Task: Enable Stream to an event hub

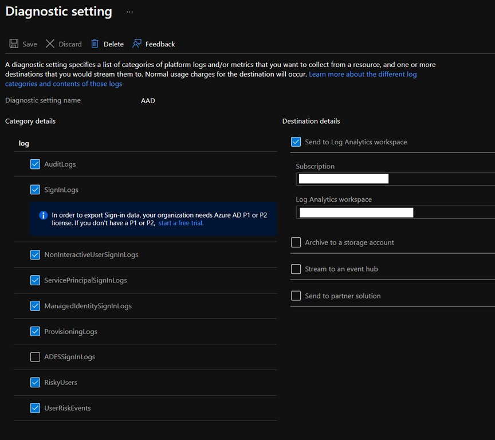Action: pyautogui.click(x=296, y=269)
